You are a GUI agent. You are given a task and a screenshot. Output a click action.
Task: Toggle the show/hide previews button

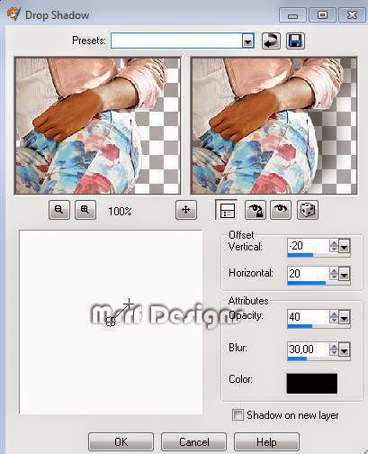(x=227, y=210)
